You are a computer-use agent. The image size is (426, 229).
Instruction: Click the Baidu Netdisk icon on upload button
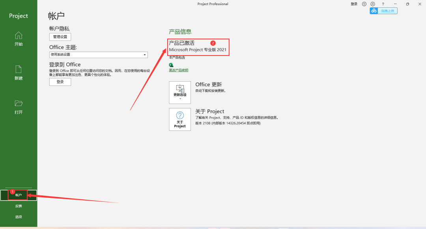point(374,11)
